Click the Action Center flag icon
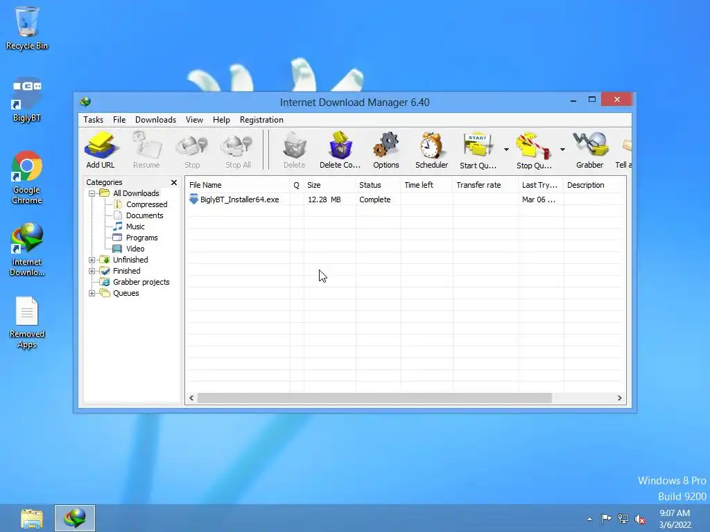Screen dimensions: 710x532 [x=606, y=518]
